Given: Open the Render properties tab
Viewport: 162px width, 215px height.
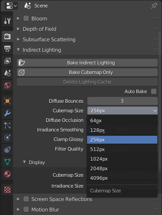Looking at the screenshot, I should (x=7, y=36).
